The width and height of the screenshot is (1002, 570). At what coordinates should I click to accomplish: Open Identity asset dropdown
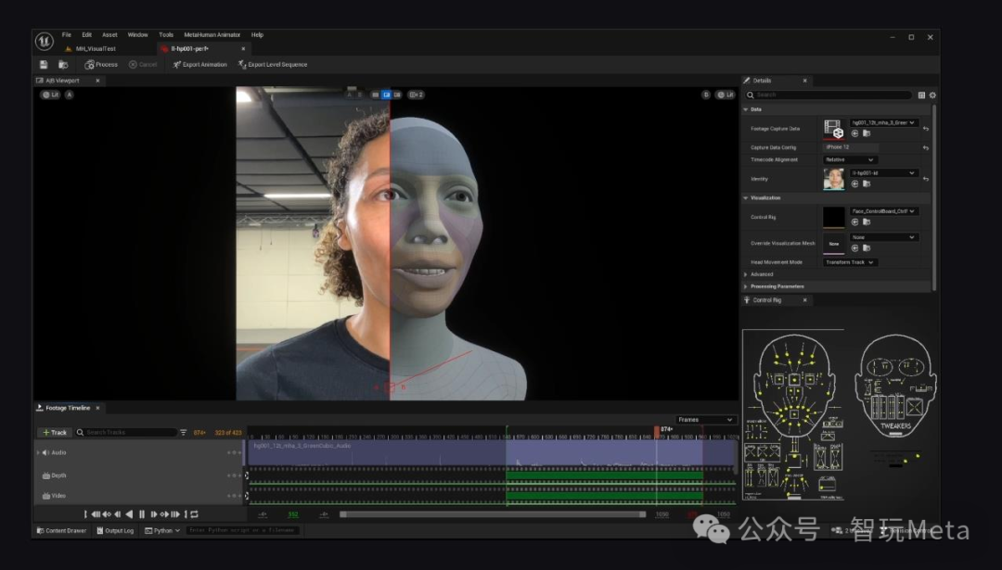[x=884, y=173]
